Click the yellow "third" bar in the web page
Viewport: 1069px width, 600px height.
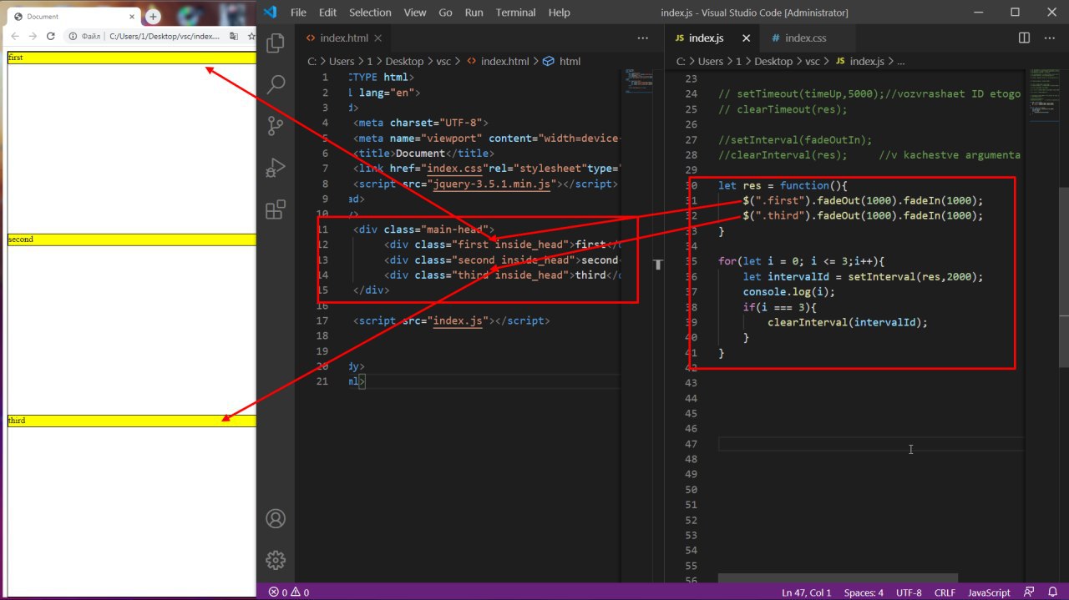pos(132,421)
